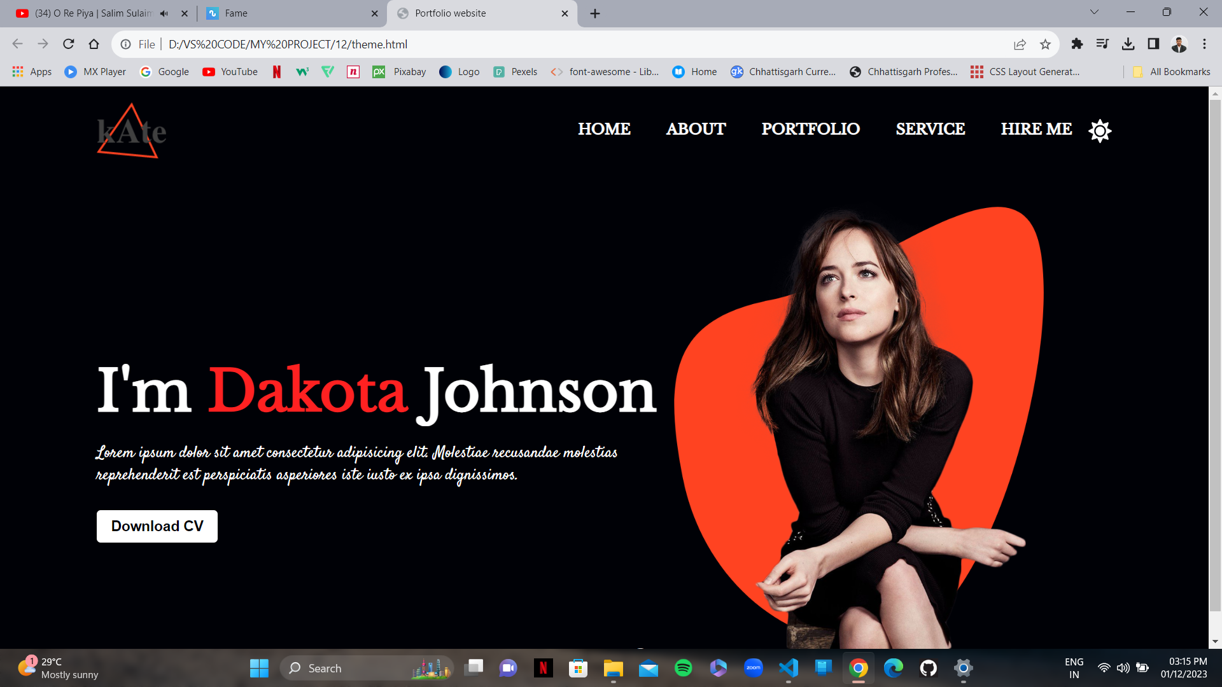Viewport: 1222px width, 687px height.
Task: Open the font-awesome bookmark
Action: point(605,72)
